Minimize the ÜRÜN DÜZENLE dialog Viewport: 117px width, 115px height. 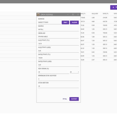click(x=68, y=14)
